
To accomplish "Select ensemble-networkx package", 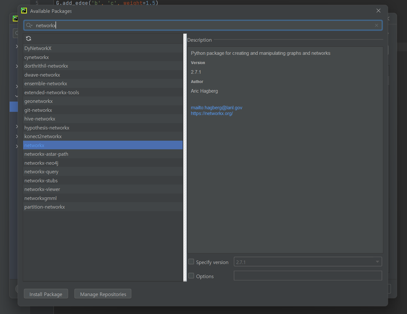I will [103, 84].
